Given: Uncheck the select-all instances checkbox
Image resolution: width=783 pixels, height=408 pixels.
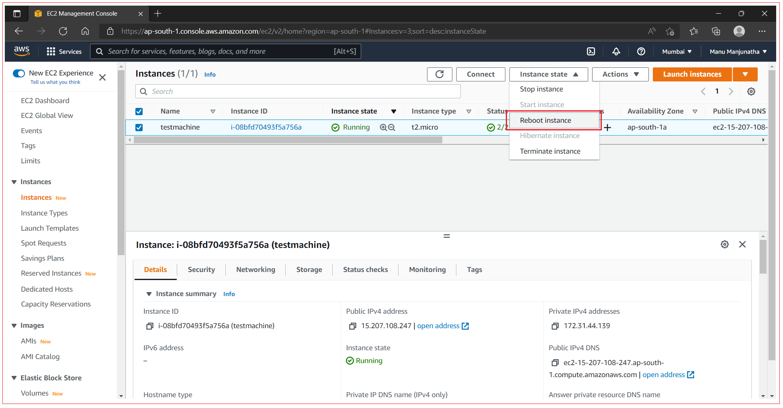Looking at the screenshot, I should click(139, 111).
